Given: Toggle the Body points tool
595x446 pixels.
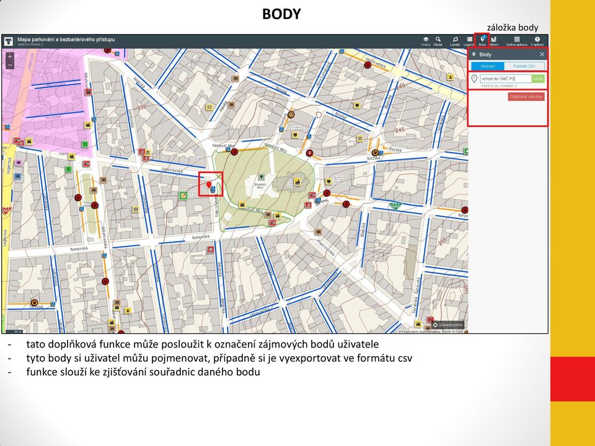Looking at the screenshot, I should pos(482,41).
